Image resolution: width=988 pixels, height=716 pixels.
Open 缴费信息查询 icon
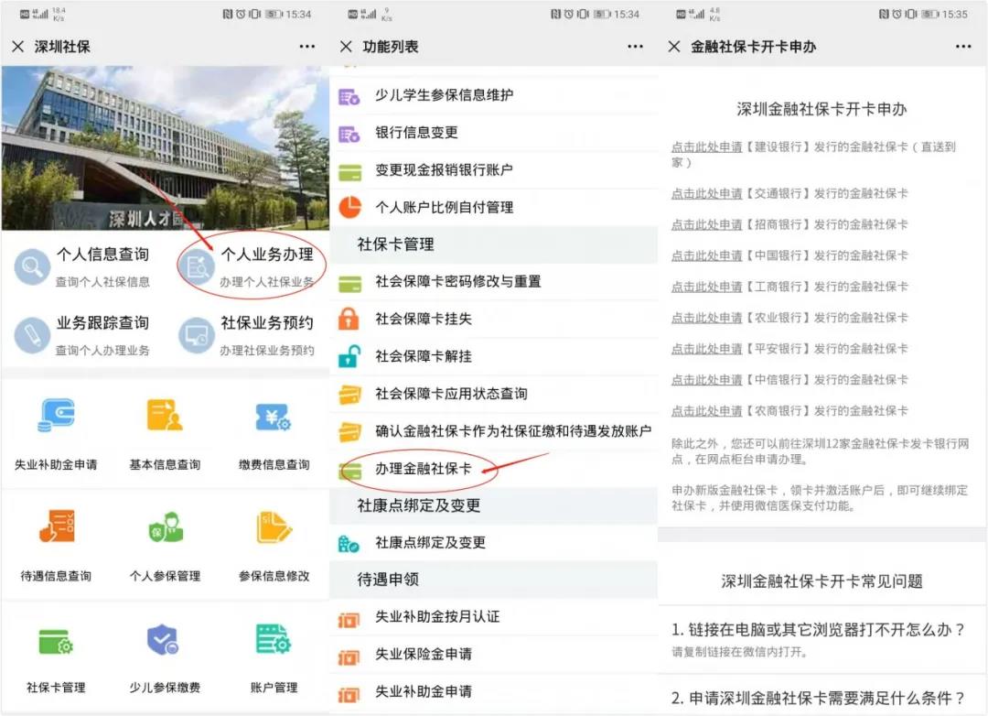(x=274, y=417)
